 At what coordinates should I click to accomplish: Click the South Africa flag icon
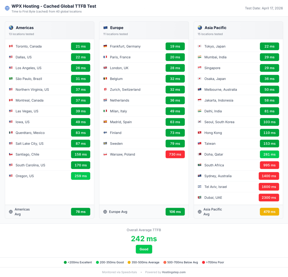(x=200, y=165)
